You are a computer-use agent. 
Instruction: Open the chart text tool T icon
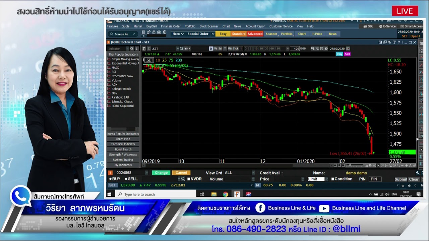tap(394, 42)
